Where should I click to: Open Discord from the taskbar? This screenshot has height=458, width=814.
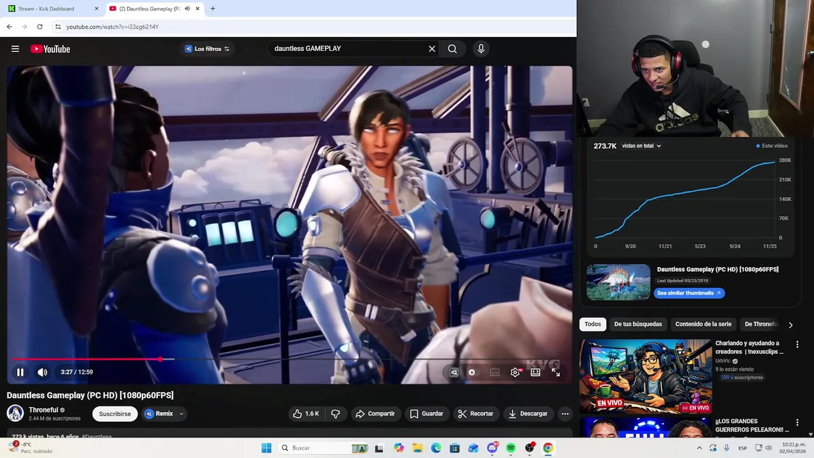click(x=492, y=448)
